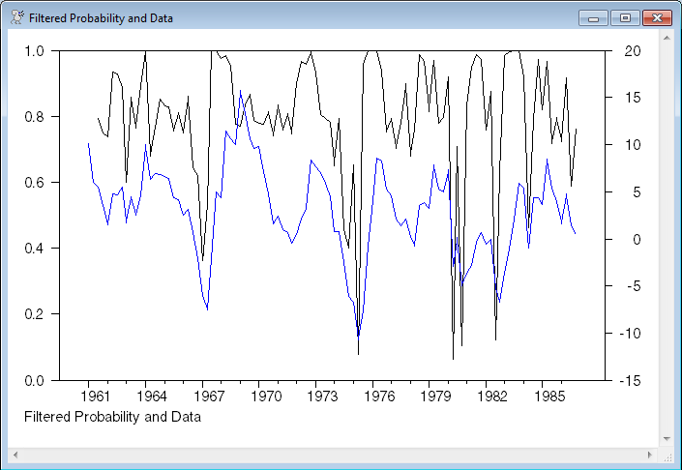
Task: Click the 0.4 label on left axis
Action: 35,249
